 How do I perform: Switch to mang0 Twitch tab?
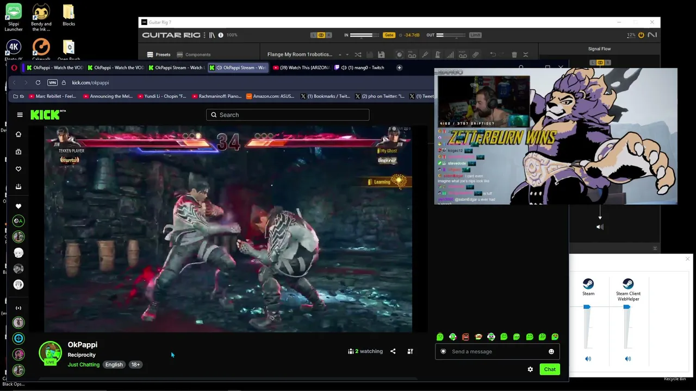(359, 68)
